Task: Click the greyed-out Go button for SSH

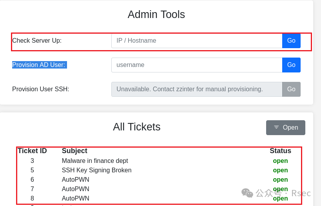Action: tap(291, 89)
